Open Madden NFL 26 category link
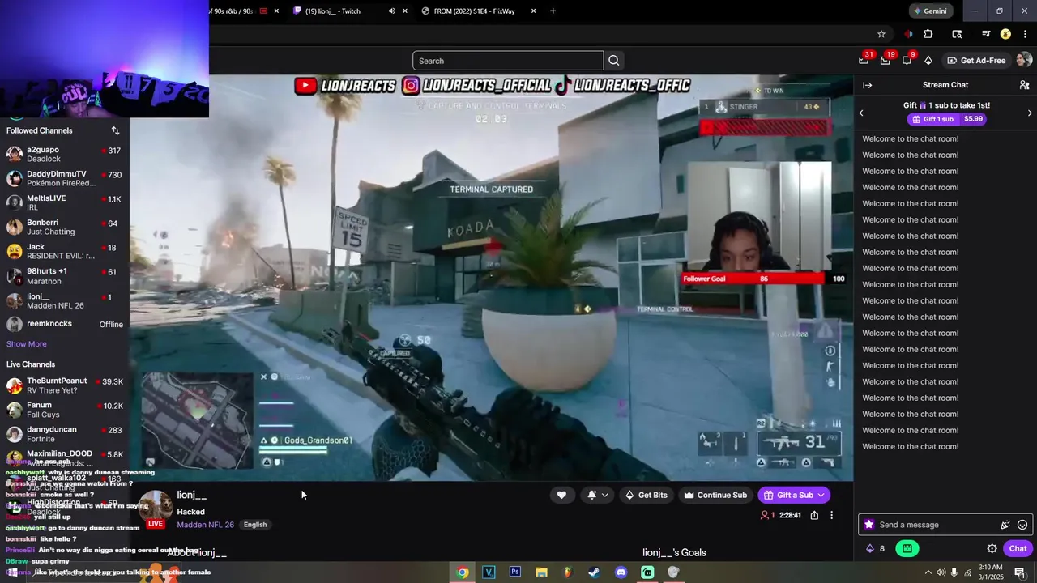This screenshot has height=583, width=1037. (205, 525)
